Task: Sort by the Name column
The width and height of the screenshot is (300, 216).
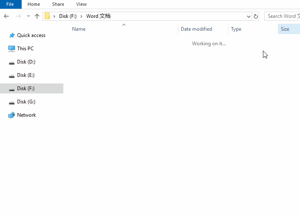Action: tap(79, 29)
